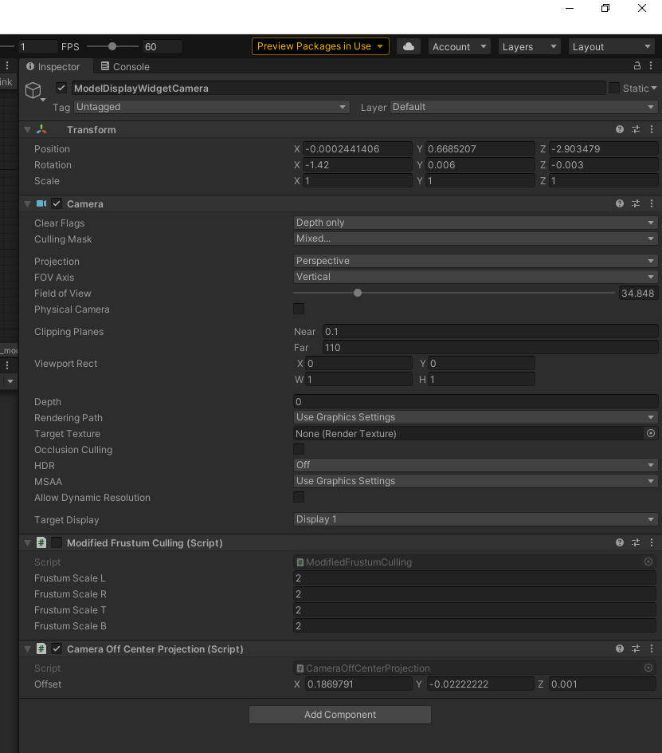This screenshot has height=753, width=662.
Task: Click the GameObject cube icon
Action: coord(33,90)
